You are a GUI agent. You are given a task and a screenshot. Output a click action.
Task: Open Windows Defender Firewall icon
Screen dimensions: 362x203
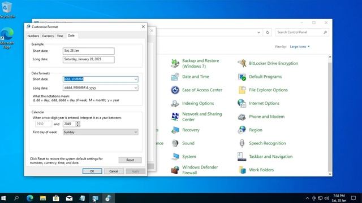pos(175,170)
